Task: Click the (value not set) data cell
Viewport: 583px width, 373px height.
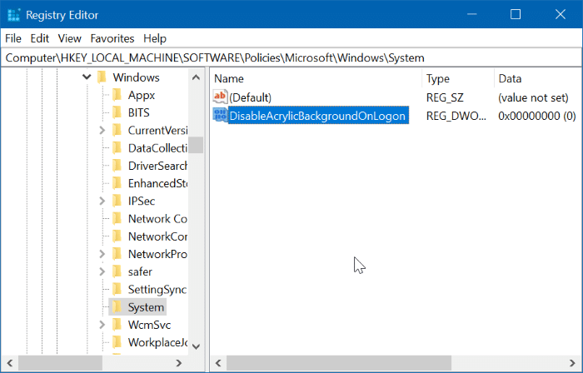Action: (533, 97)
